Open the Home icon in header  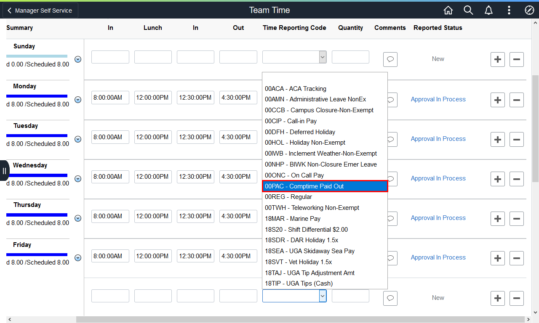[x=448, y=11]
